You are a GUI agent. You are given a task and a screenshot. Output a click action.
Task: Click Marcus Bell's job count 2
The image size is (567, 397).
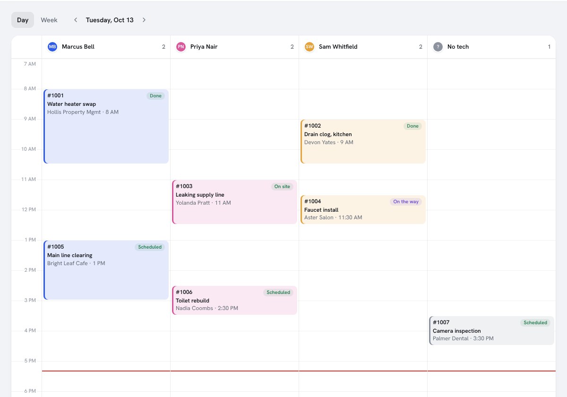click(x=163, y=47)
